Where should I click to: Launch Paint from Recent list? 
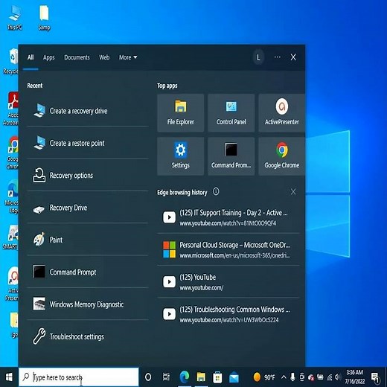pos(88,240)
